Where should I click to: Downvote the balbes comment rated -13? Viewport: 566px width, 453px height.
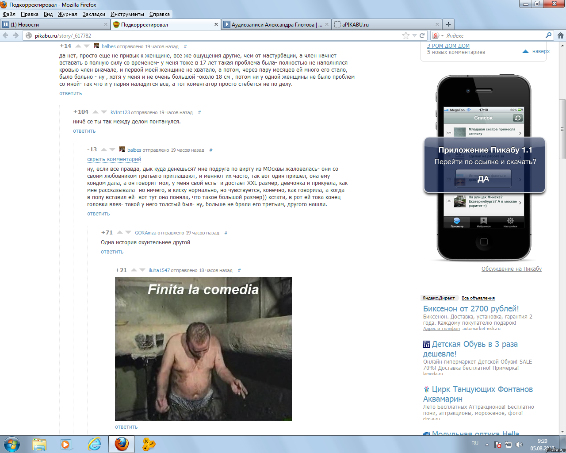112,150
